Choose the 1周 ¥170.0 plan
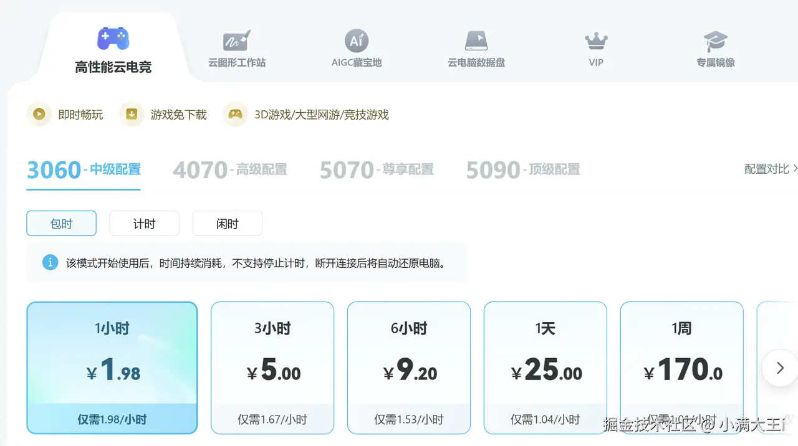798x446 pixels. [681, 368]
